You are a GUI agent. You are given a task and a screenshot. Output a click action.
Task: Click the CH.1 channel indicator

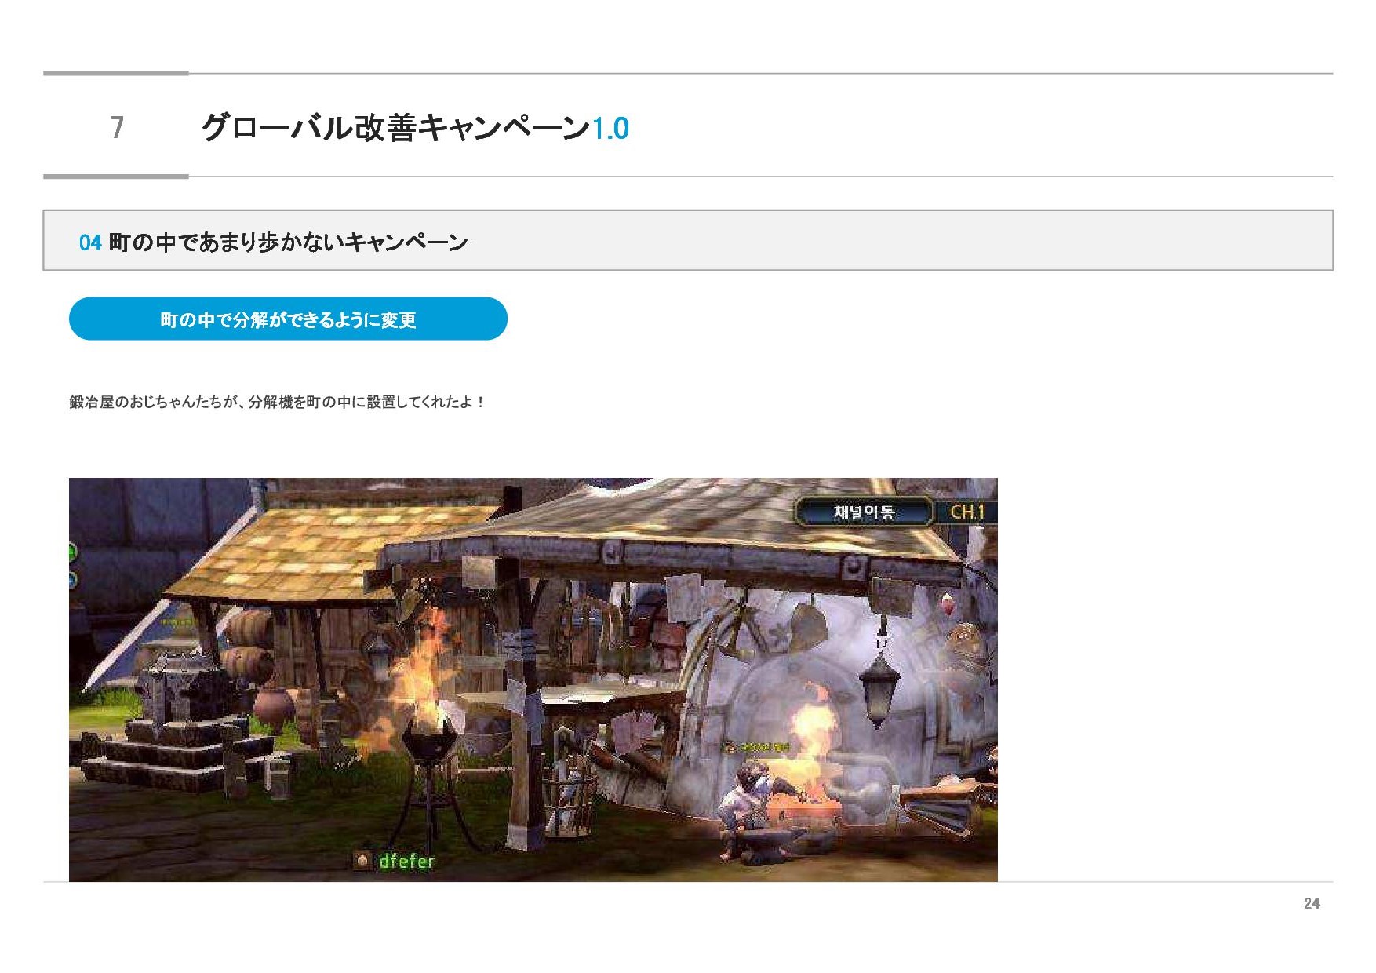(967, 512)
